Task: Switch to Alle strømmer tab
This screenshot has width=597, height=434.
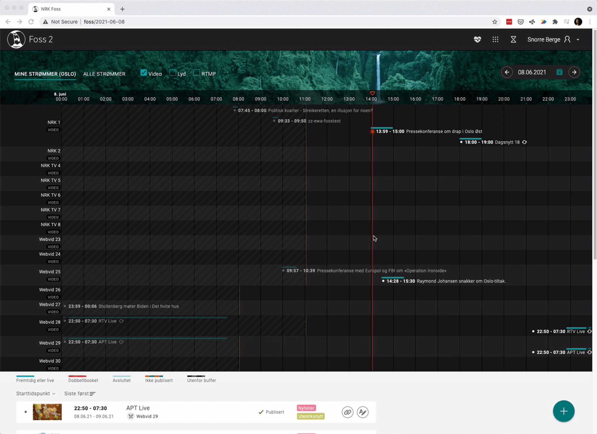Action: [104, 74]
